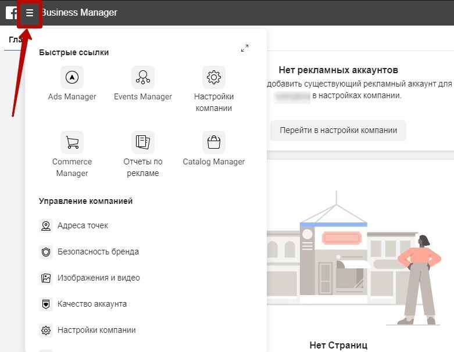Open Отчеты по рекламе reports icon
The image size is (454, 352).
pos(143,142)
